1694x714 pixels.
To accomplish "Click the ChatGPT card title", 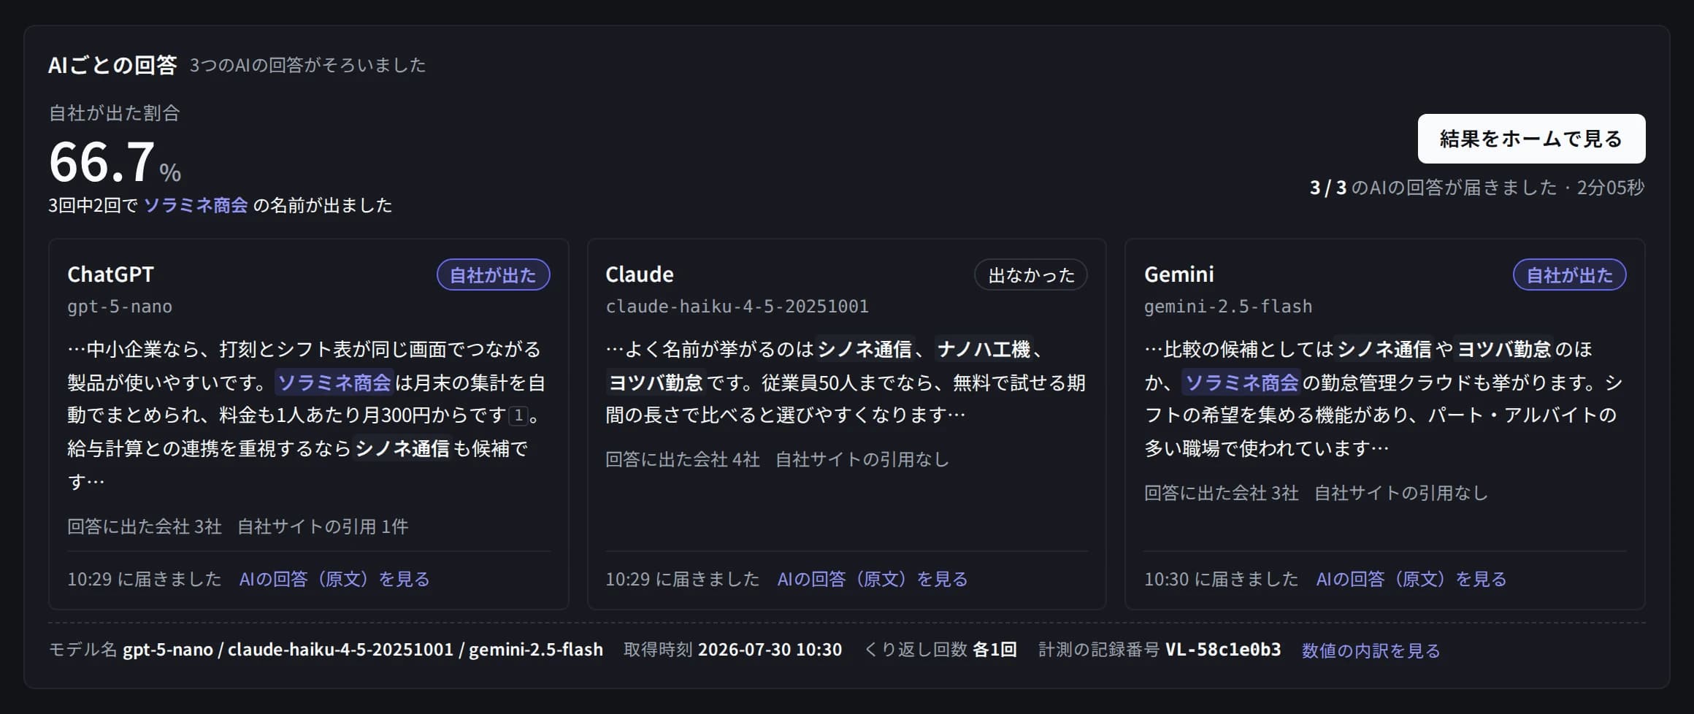I will coord(111,274).
